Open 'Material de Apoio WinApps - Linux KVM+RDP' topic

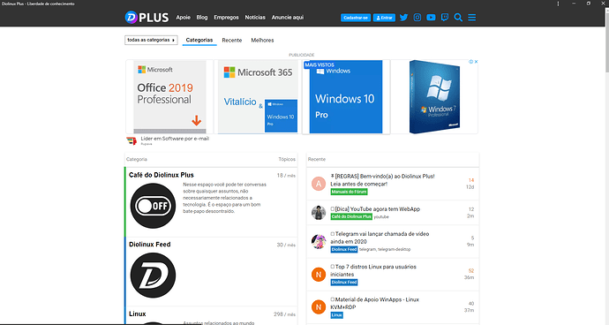point(375,303)
